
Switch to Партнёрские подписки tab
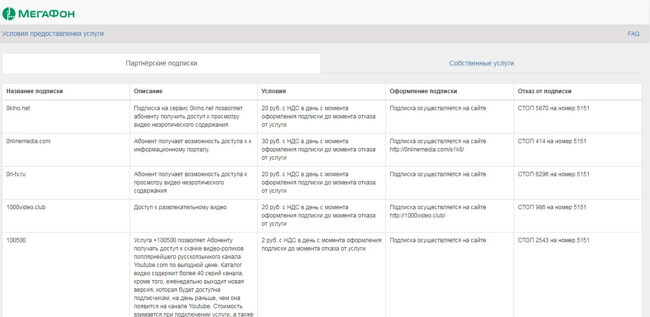[161, 63]
